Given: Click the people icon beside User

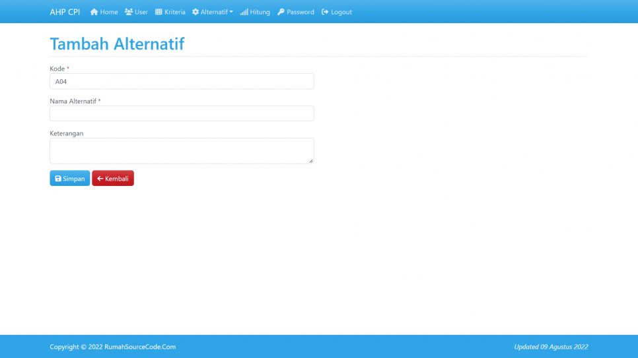Looking at the screenshot, I should tap(129, 12).
